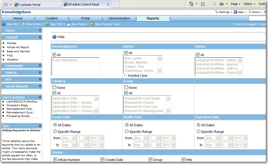The width and height of the screenshot is (268, 164).
Task: Select Specific Range under Create Date
Action: click(x=55, y=132)
